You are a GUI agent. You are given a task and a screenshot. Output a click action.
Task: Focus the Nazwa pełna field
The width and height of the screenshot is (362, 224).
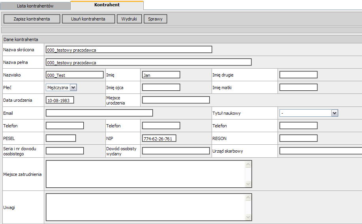click(148, 62)
